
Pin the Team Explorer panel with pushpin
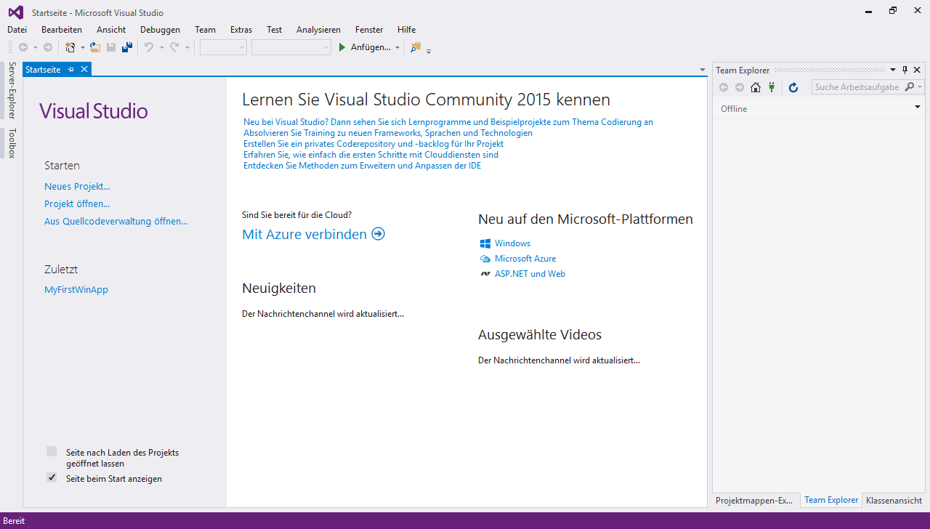(x=905, y=70)
